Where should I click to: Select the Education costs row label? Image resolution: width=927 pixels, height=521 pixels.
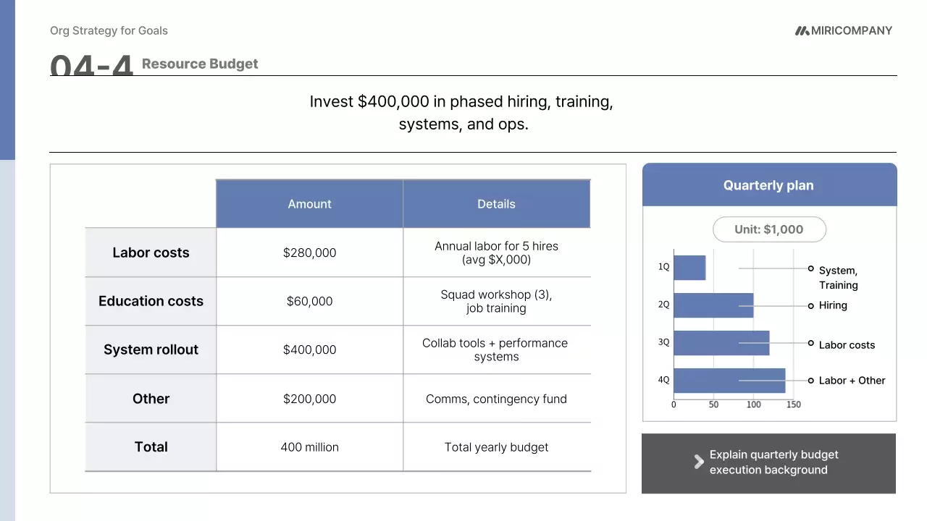[151, 301]
